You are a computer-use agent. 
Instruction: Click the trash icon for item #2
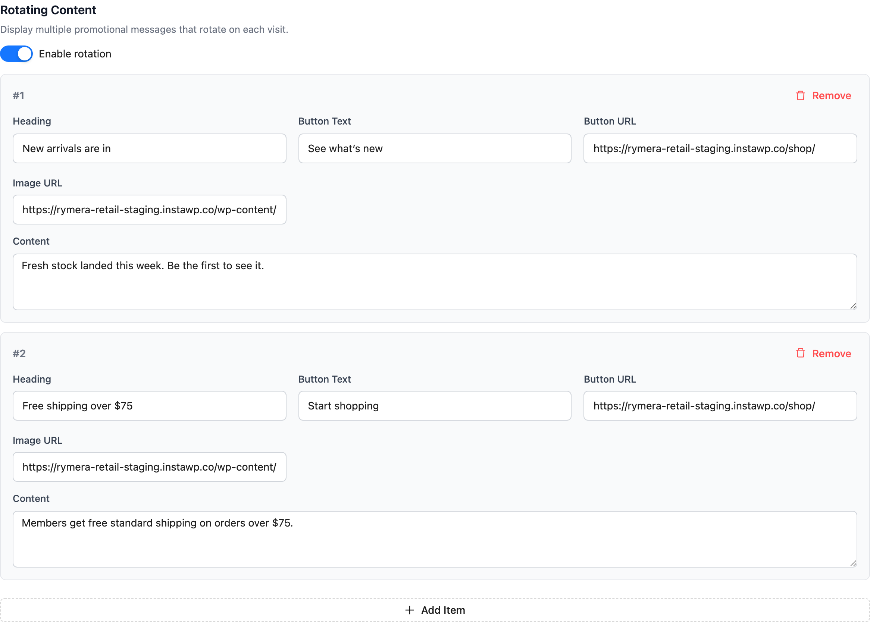click(x=800, y=353)
